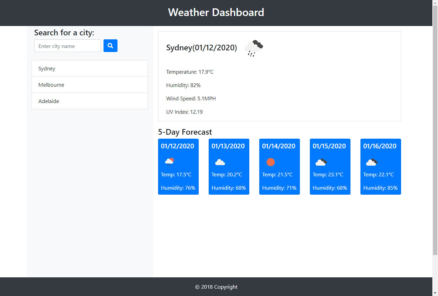The height and width of the screenshot is (296, 438).
Task: Click the cloud icon on the 01/13/2020 card
Action: click(x=220, y=162)
